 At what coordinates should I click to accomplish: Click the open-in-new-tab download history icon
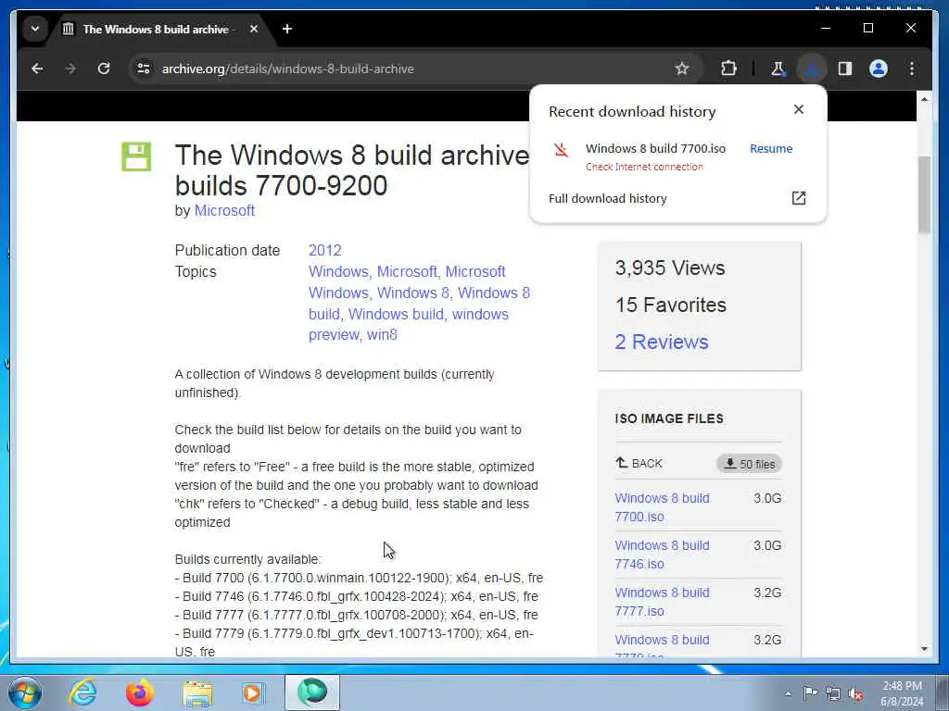798,198
